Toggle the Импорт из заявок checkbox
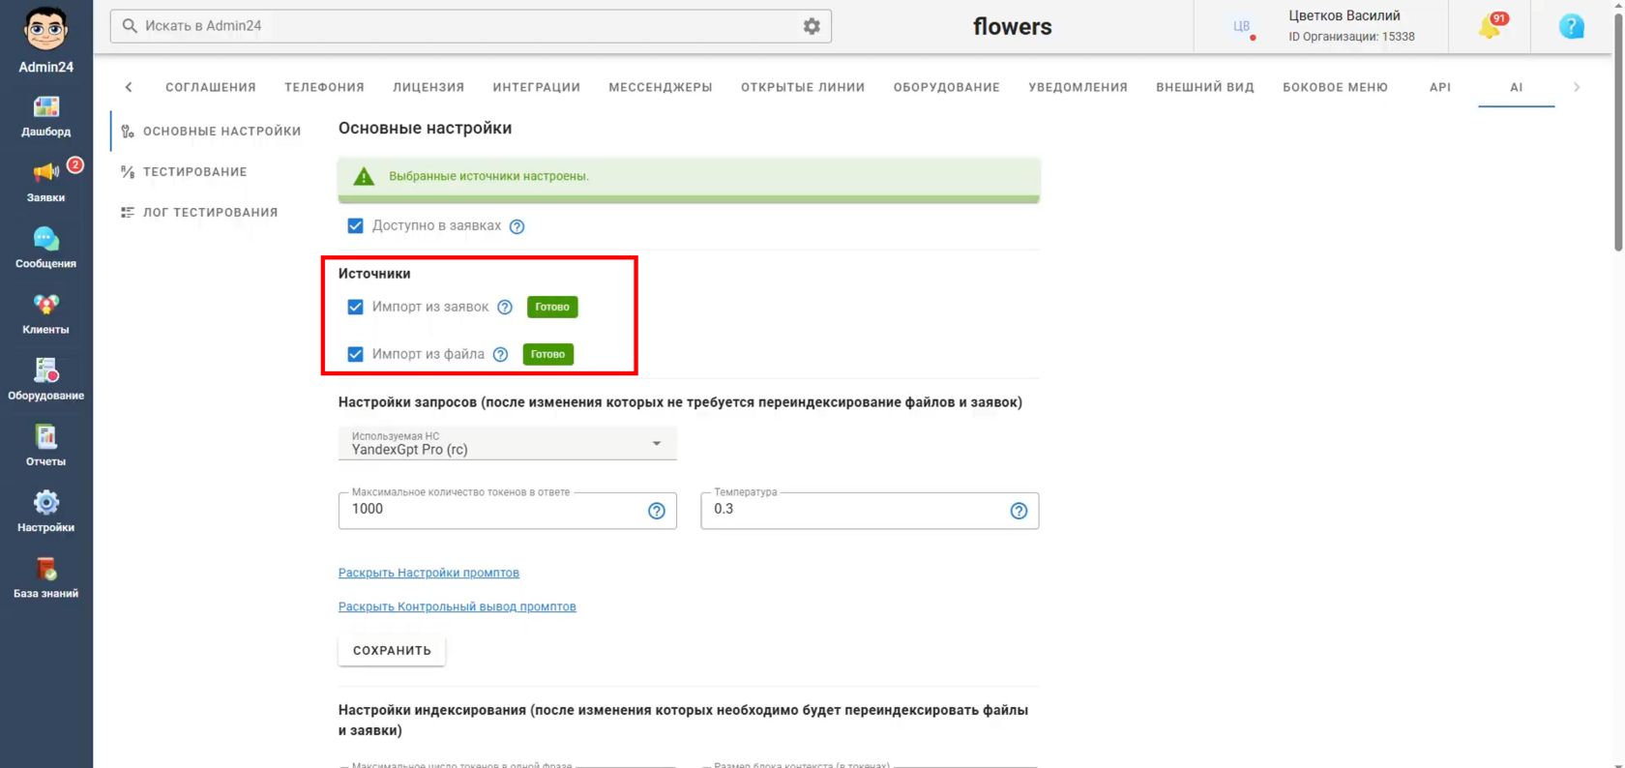The image size is (1625, 768). click(x=355, y=307)
